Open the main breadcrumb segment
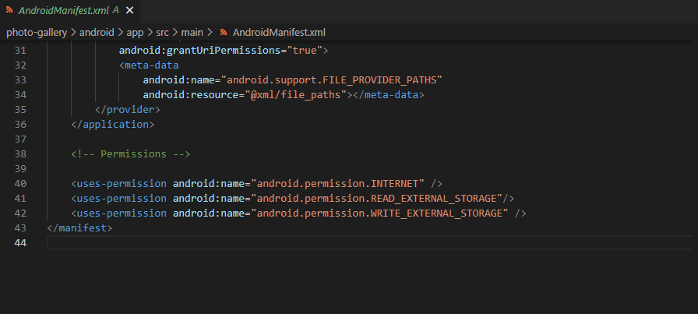This screenshot has height=314, width=698. 192,33
